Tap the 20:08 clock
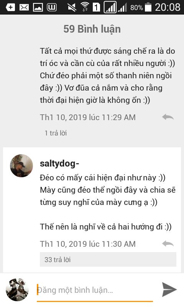 point(168,7)
